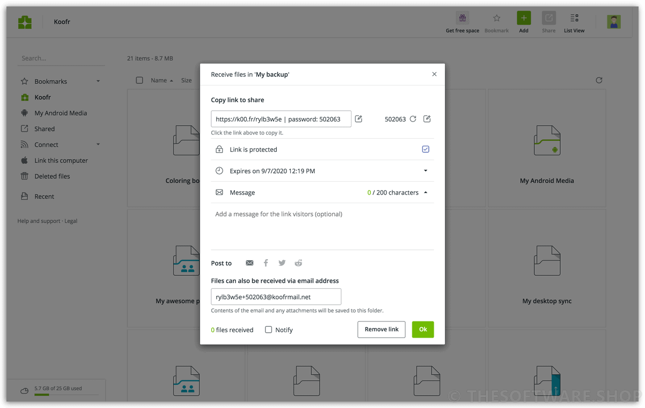Expand the expiry date dropdown
The width and height of the screenshot is (645, 408).
426,171
